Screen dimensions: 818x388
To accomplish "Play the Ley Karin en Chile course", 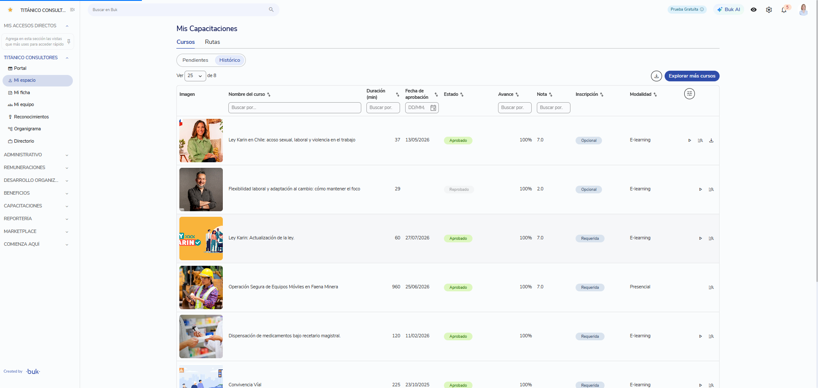I will click(x=690, y=141).
